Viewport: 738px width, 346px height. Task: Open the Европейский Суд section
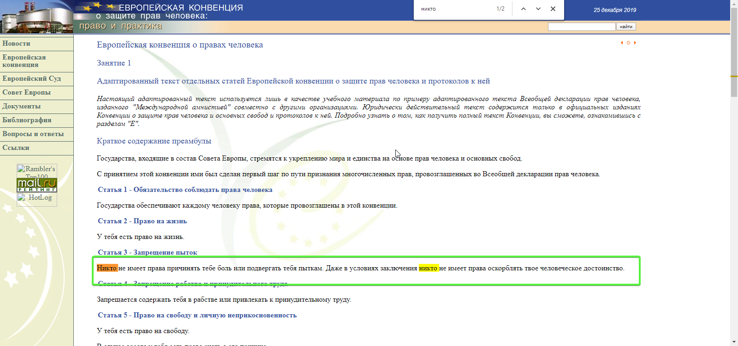coord(31,78)
